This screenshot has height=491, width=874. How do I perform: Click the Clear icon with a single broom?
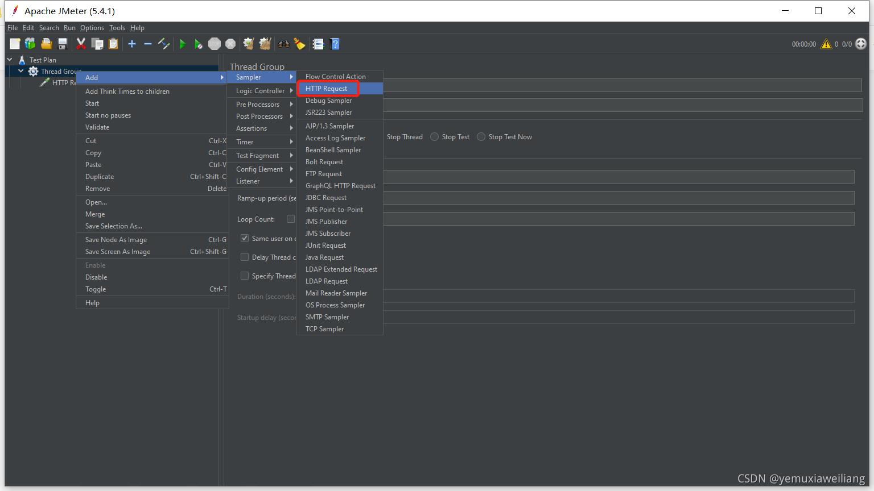pos(249,44)
